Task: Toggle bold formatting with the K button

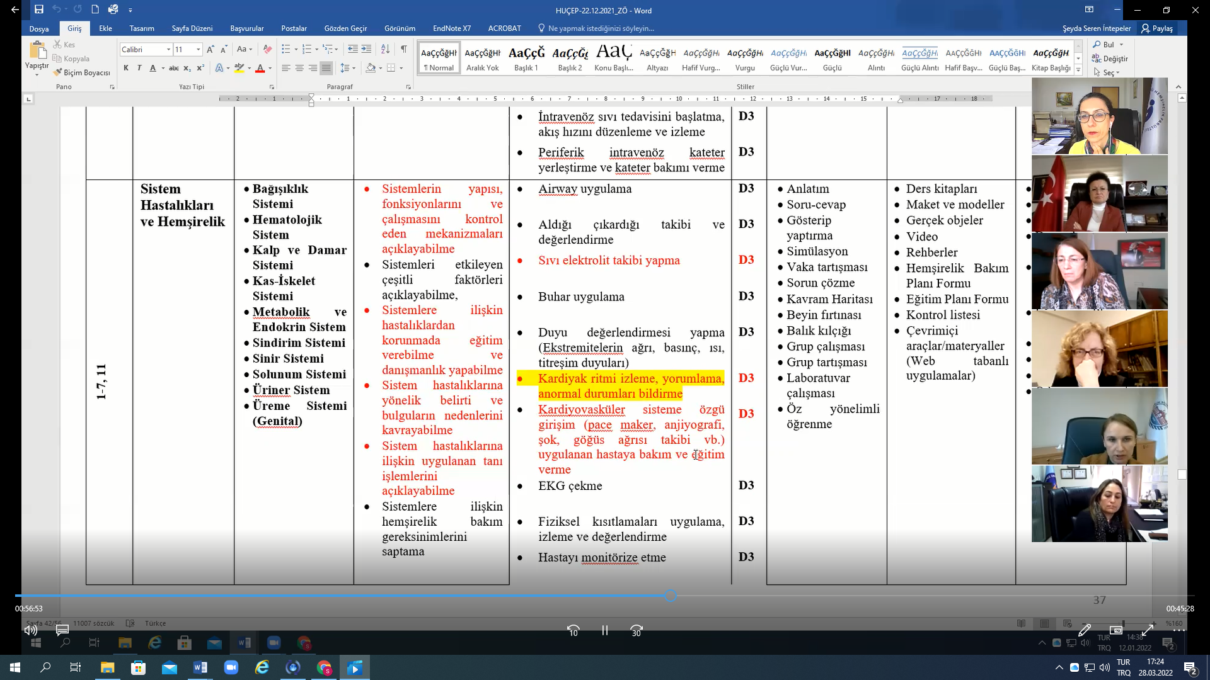Action: click(x=126, y=68)
